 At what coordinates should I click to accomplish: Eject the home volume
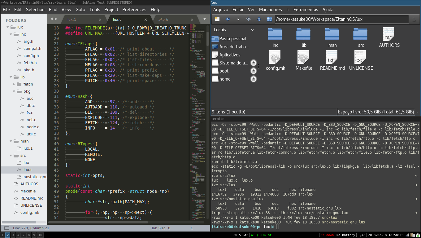pyautogui.click(x=253, y=79)
